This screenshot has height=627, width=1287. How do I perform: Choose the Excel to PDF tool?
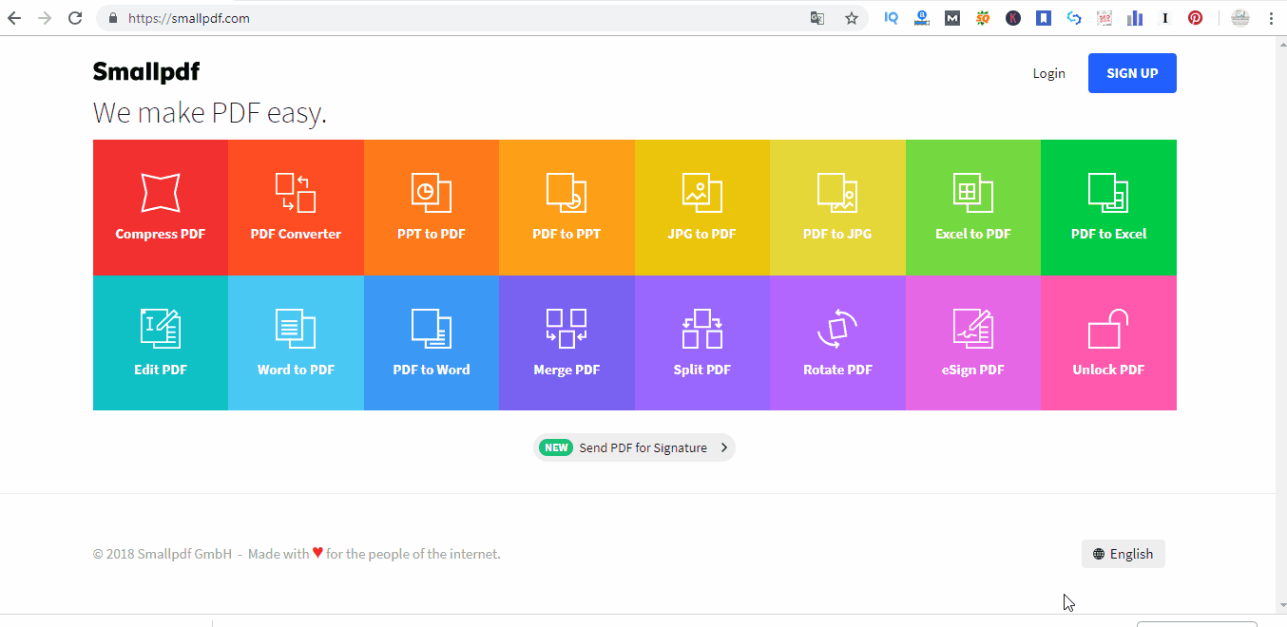pos(973,207)
